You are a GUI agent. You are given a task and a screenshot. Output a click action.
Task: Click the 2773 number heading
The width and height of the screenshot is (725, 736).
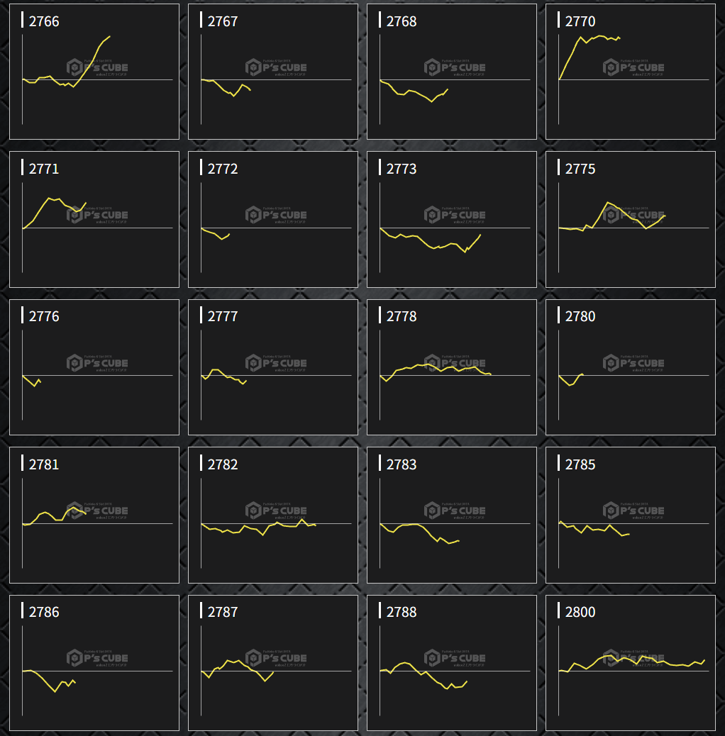coord(402,169)
